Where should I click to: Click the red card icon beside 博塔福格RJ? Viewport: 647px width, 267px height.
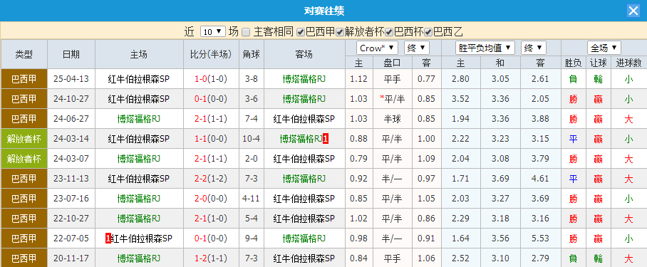pos(326,139)
